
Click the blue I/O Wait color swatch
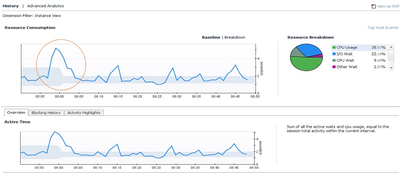(x=334, y=54)
